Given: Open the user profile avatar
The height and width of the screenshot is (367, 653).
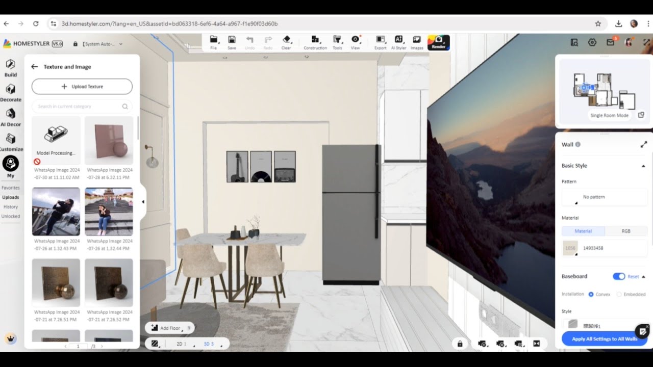Looking at the screenshot, I should (629, 43).
